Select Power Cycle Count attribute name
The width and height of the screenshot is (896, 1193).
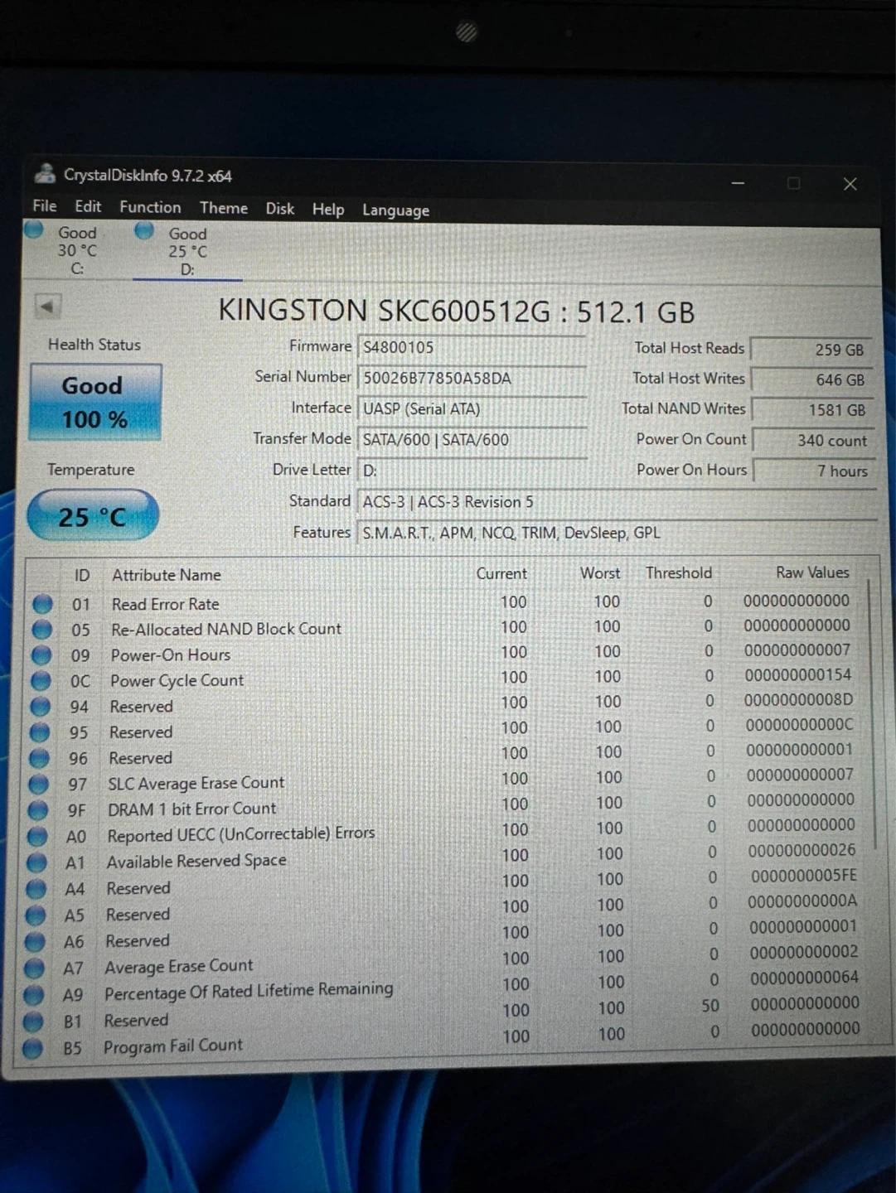point(177,680)
